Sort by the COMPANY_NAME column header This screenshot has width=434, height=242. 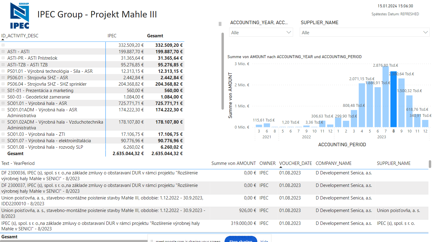[x=334, y=163]
